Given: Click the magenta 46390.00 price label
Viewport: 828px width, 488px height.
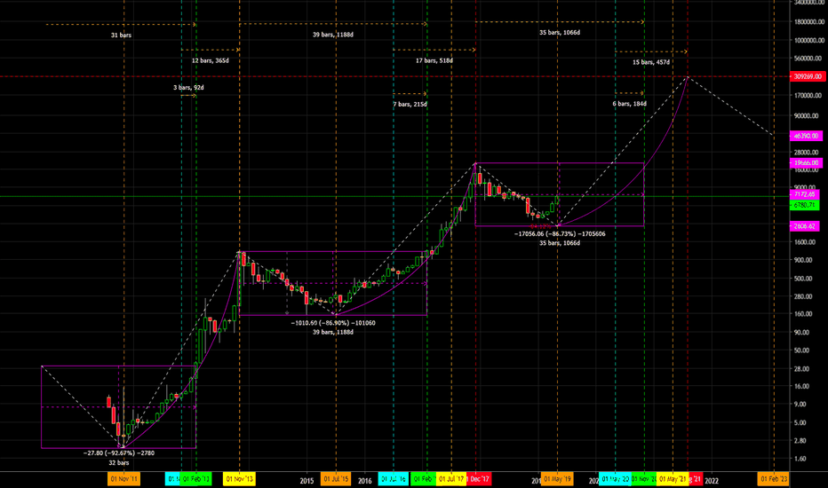Looking at the screenshot, I should (x=806, y=136).
